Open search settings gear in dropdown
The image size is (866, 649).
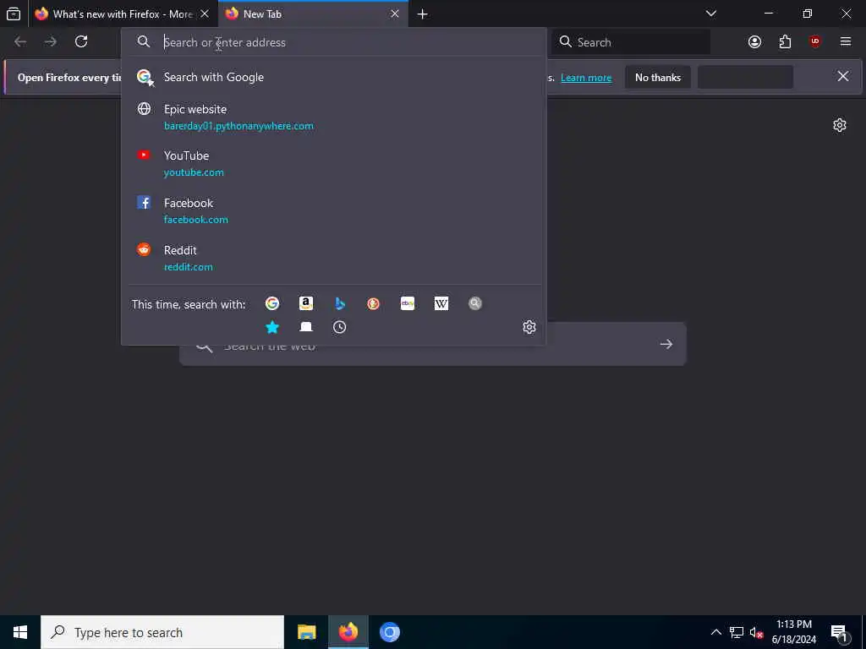coord(529,327)
